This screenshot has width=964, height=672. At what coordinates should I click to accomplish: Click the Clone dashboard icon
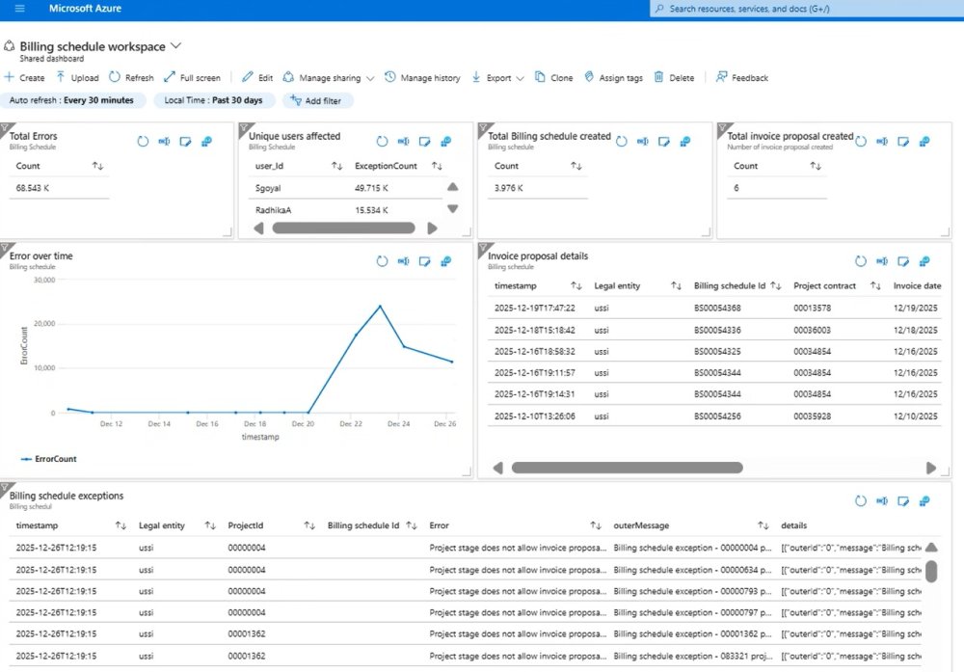[x=540, y=77]
